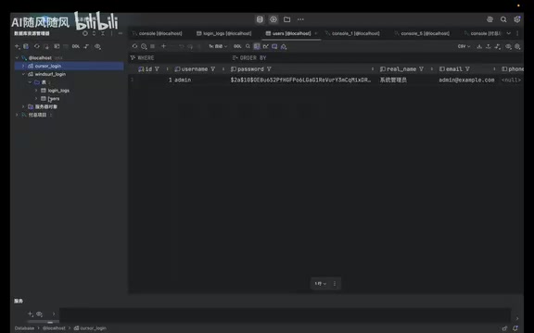Select the real_name column header

click(x=405, y=69)
